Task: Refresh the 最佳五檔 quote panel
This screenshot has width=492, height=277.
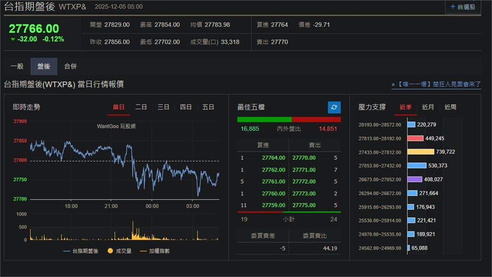Action: point(333,107)
